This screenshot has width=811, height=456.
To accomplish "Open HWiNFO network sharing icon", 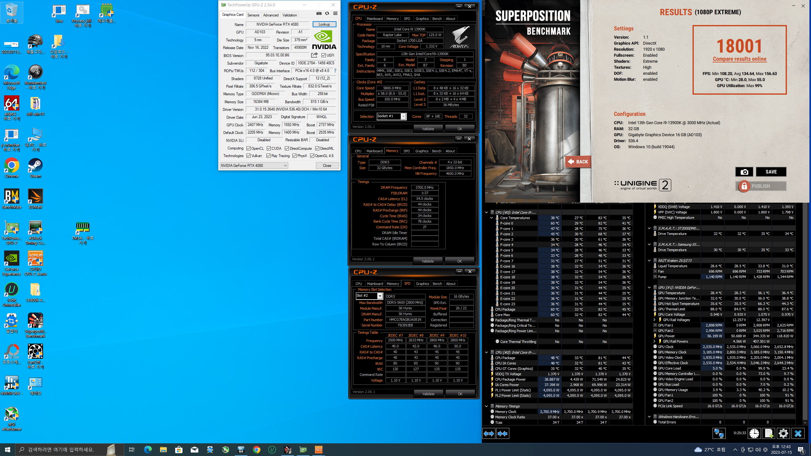I will point(719,433).
